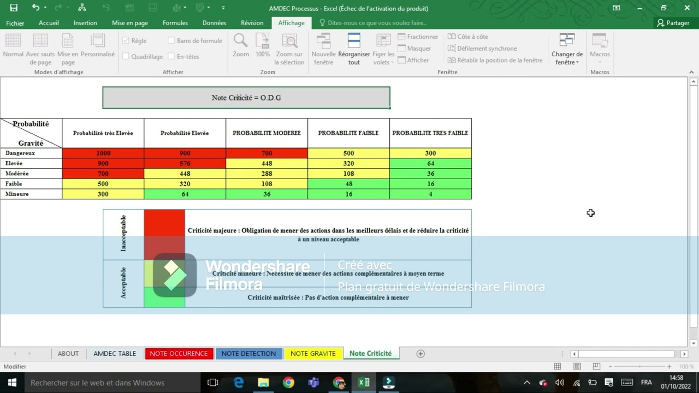699x393 pixels.
Task: Open the AMDEC TABLE sheet tab
Action: coord(115,354)
